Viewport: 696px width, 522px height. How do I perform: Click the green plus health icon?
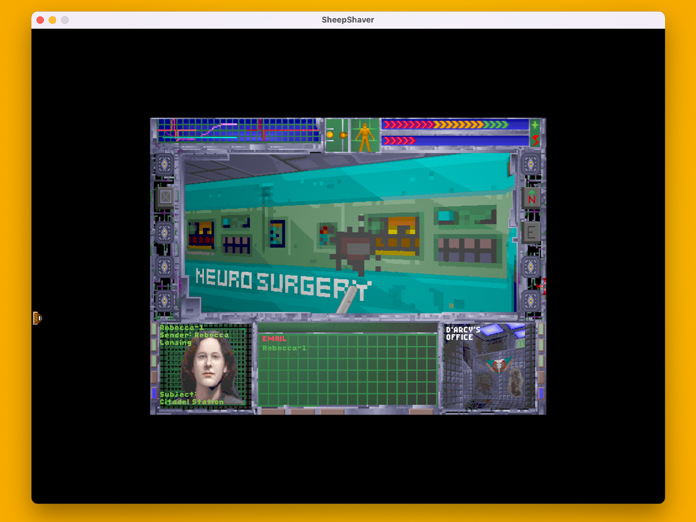pos(535,126)
